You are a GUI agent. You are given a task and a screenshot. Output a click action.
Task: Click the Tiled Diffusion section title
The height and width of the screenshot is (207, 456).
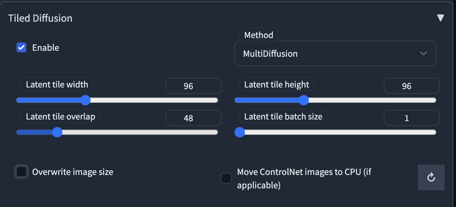(x=40, y=18)
